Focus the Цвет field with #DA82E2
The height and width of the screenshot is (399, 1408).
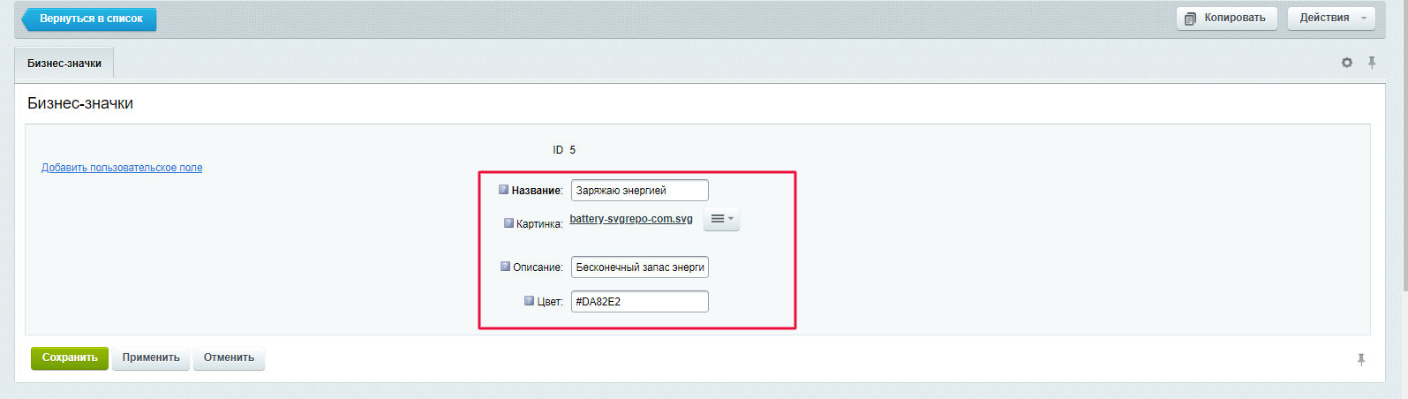coord(640,302)
